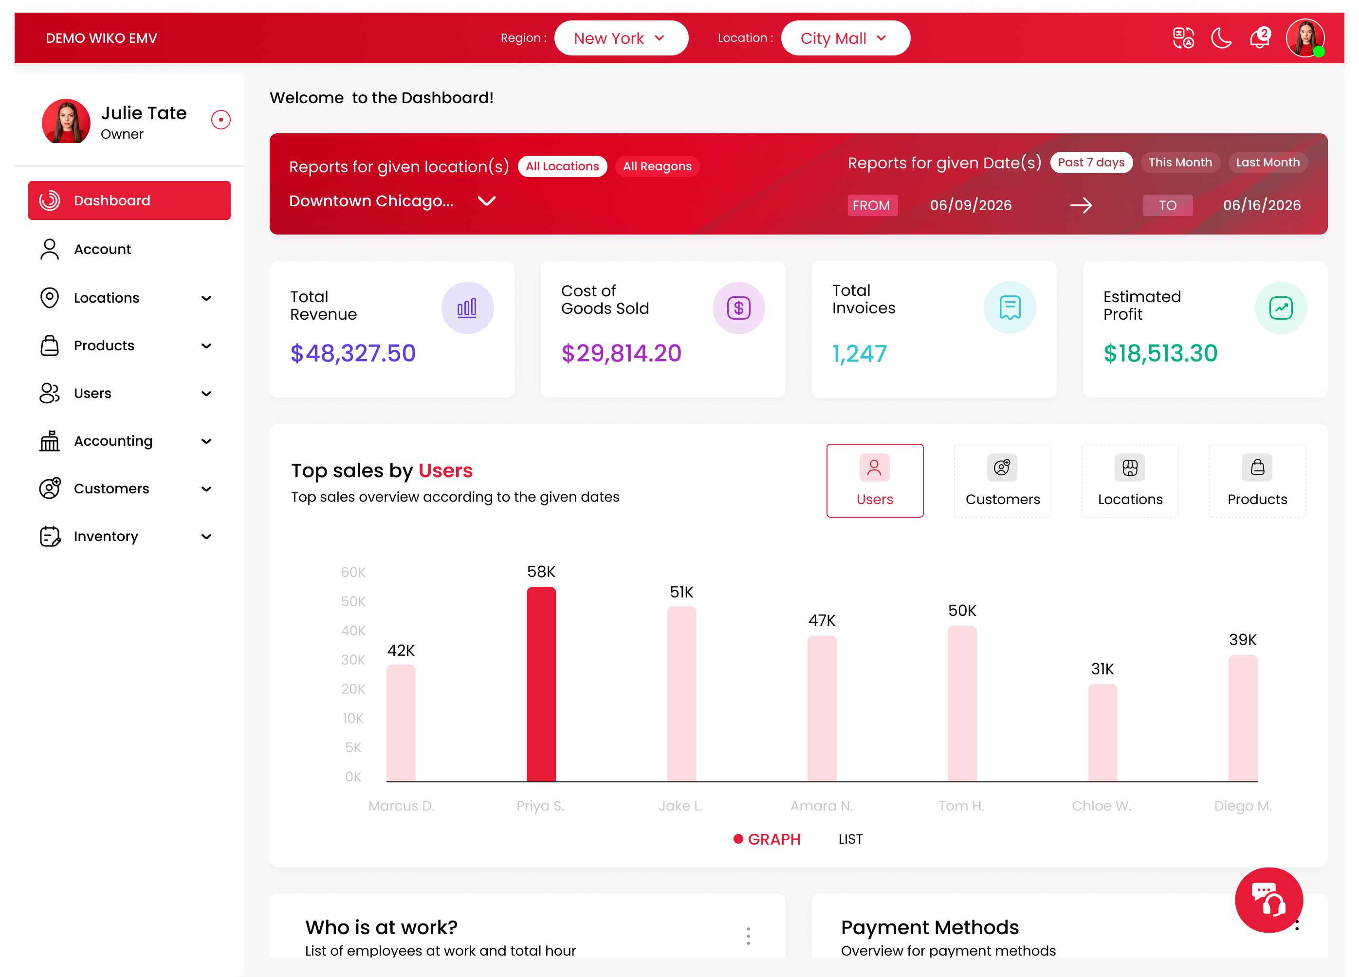Click the FROM date label
Viewport: 1359px width, 977px height.
click(872, 205)
